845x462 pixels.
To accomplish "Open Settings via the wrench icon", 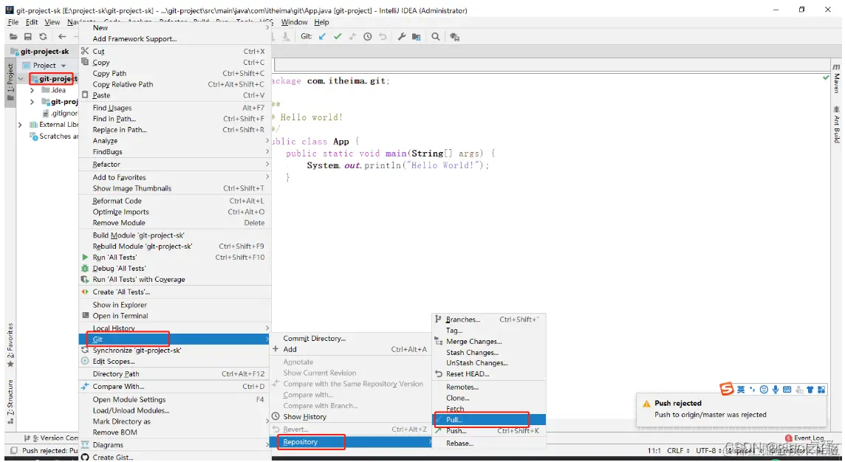I will click(x=402, y=37).
